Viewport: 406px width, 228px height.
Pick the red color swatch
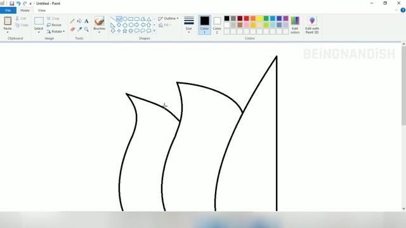tap(247, 18)
